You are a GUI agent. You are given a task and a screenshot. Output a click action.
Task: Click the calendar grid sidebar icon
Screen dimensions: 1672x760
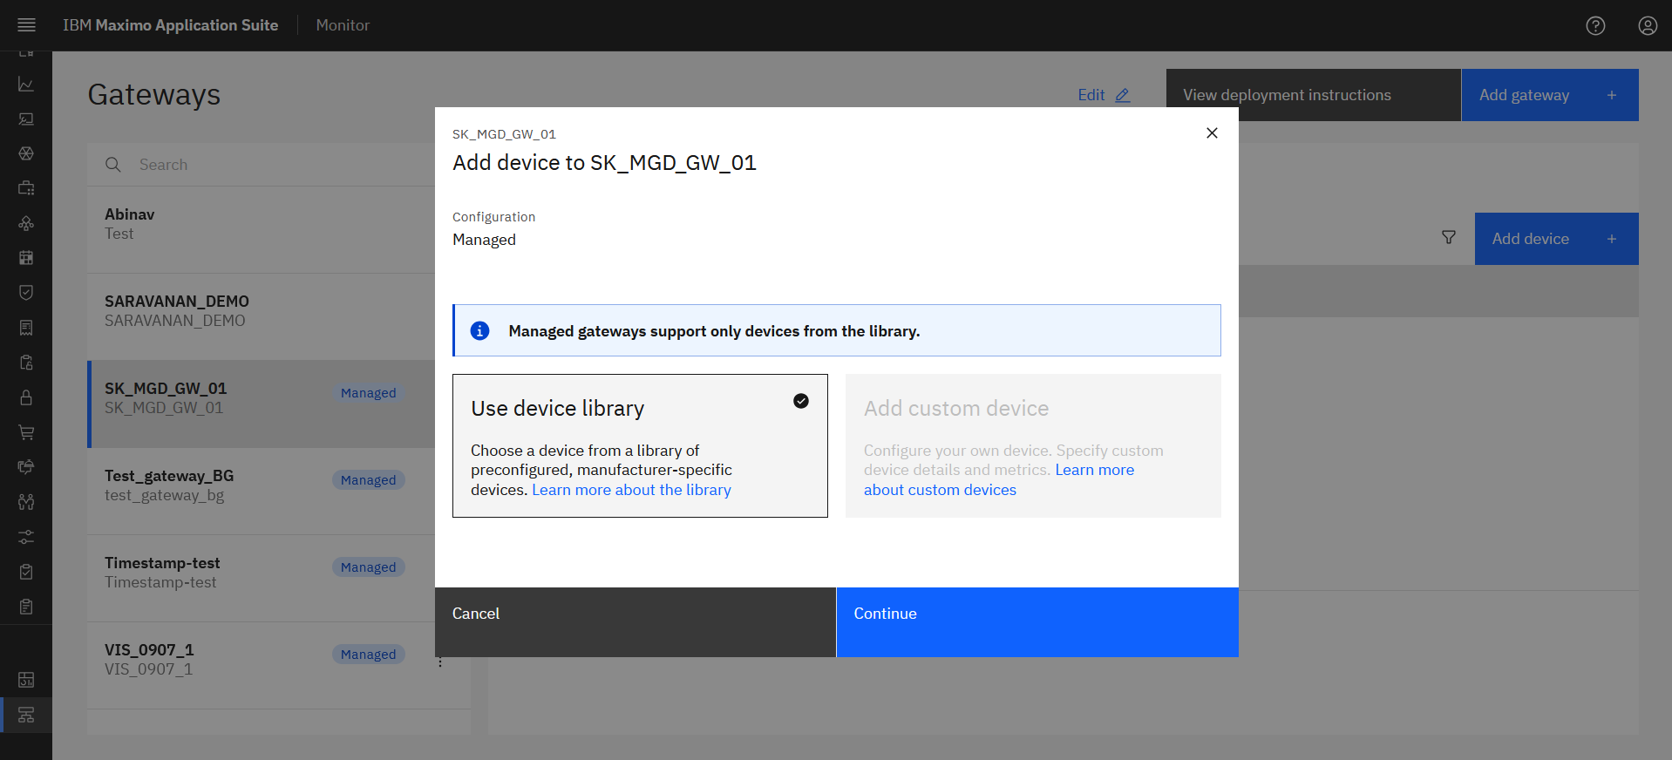click(26, 258)
